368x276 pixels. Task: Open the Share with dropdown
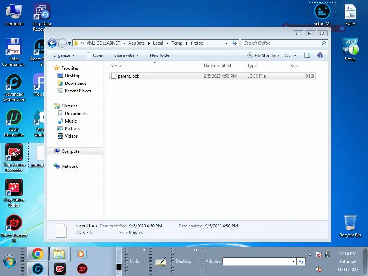tap(126, 55)
